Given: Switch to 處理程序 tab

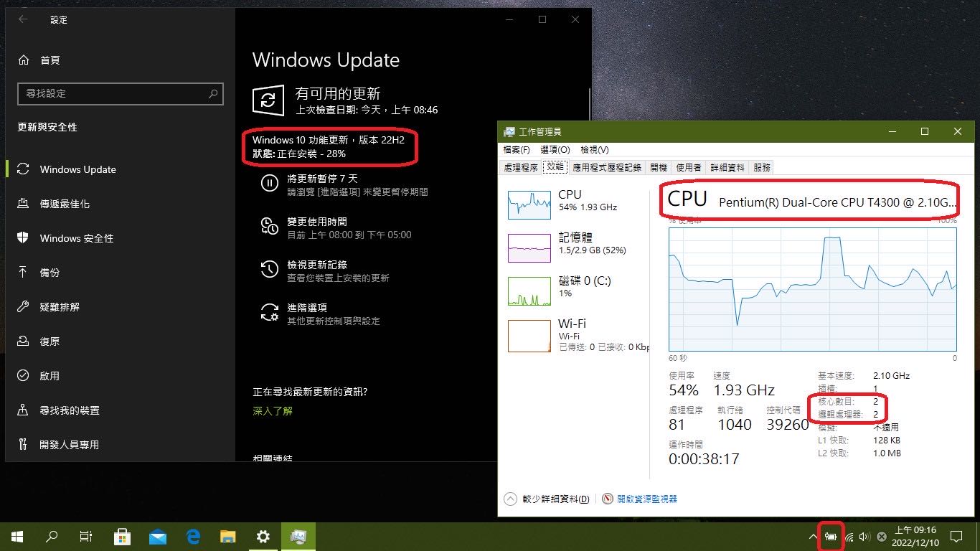Looking at the screenshot, I should 521,167.
